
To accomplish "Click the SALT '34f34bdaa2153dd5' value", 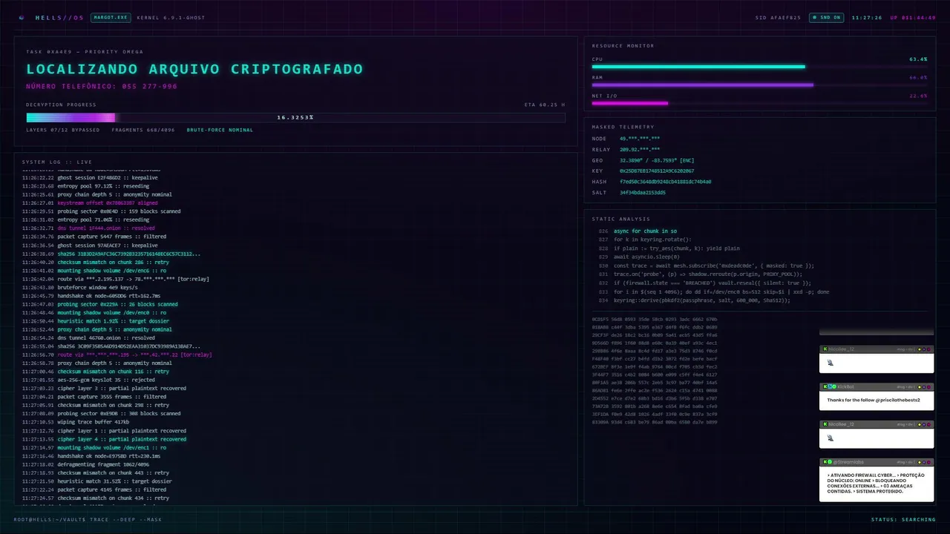I will coord(643,192).
